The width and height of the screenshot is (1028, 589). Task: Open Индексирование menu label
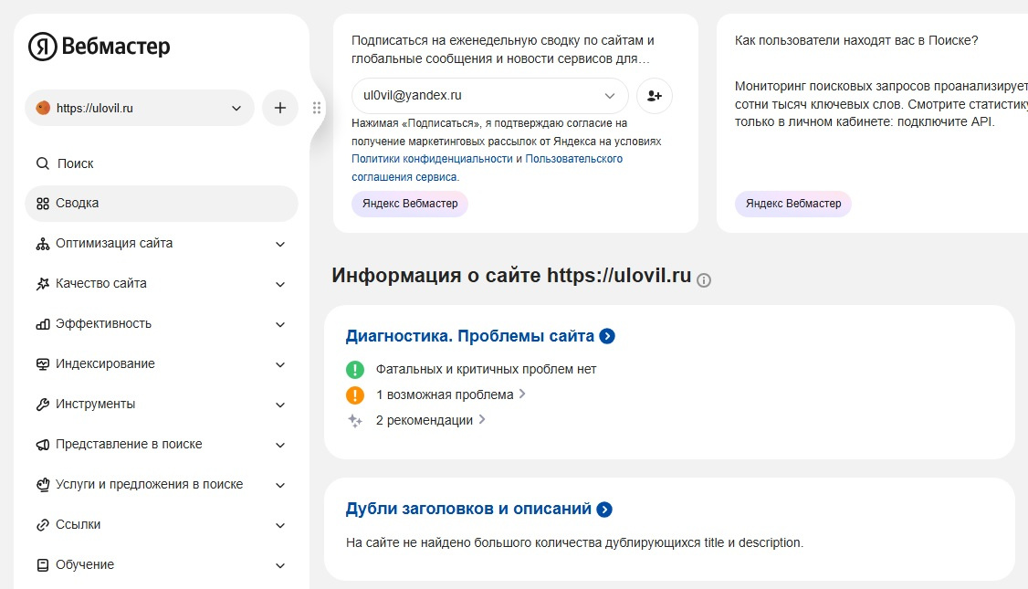point(105,364)
